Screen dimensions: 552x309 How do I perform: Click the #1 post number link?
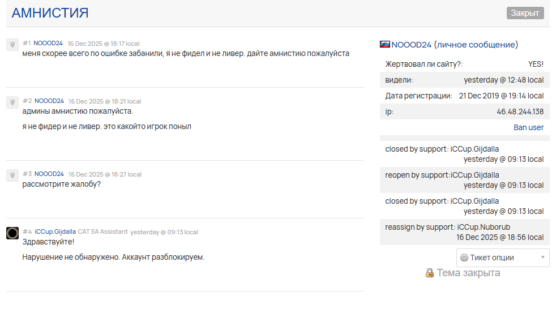point(27,44)
